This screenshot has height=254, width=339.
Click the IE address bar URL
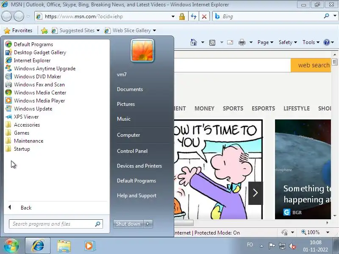[x=83, y=17]
